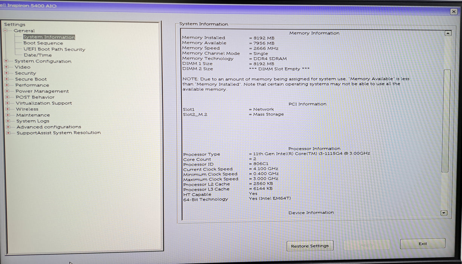The height and width of the screenshot is (264, 462).
Task: Select the Maintenance category label
Action: [x=33, y=115]
